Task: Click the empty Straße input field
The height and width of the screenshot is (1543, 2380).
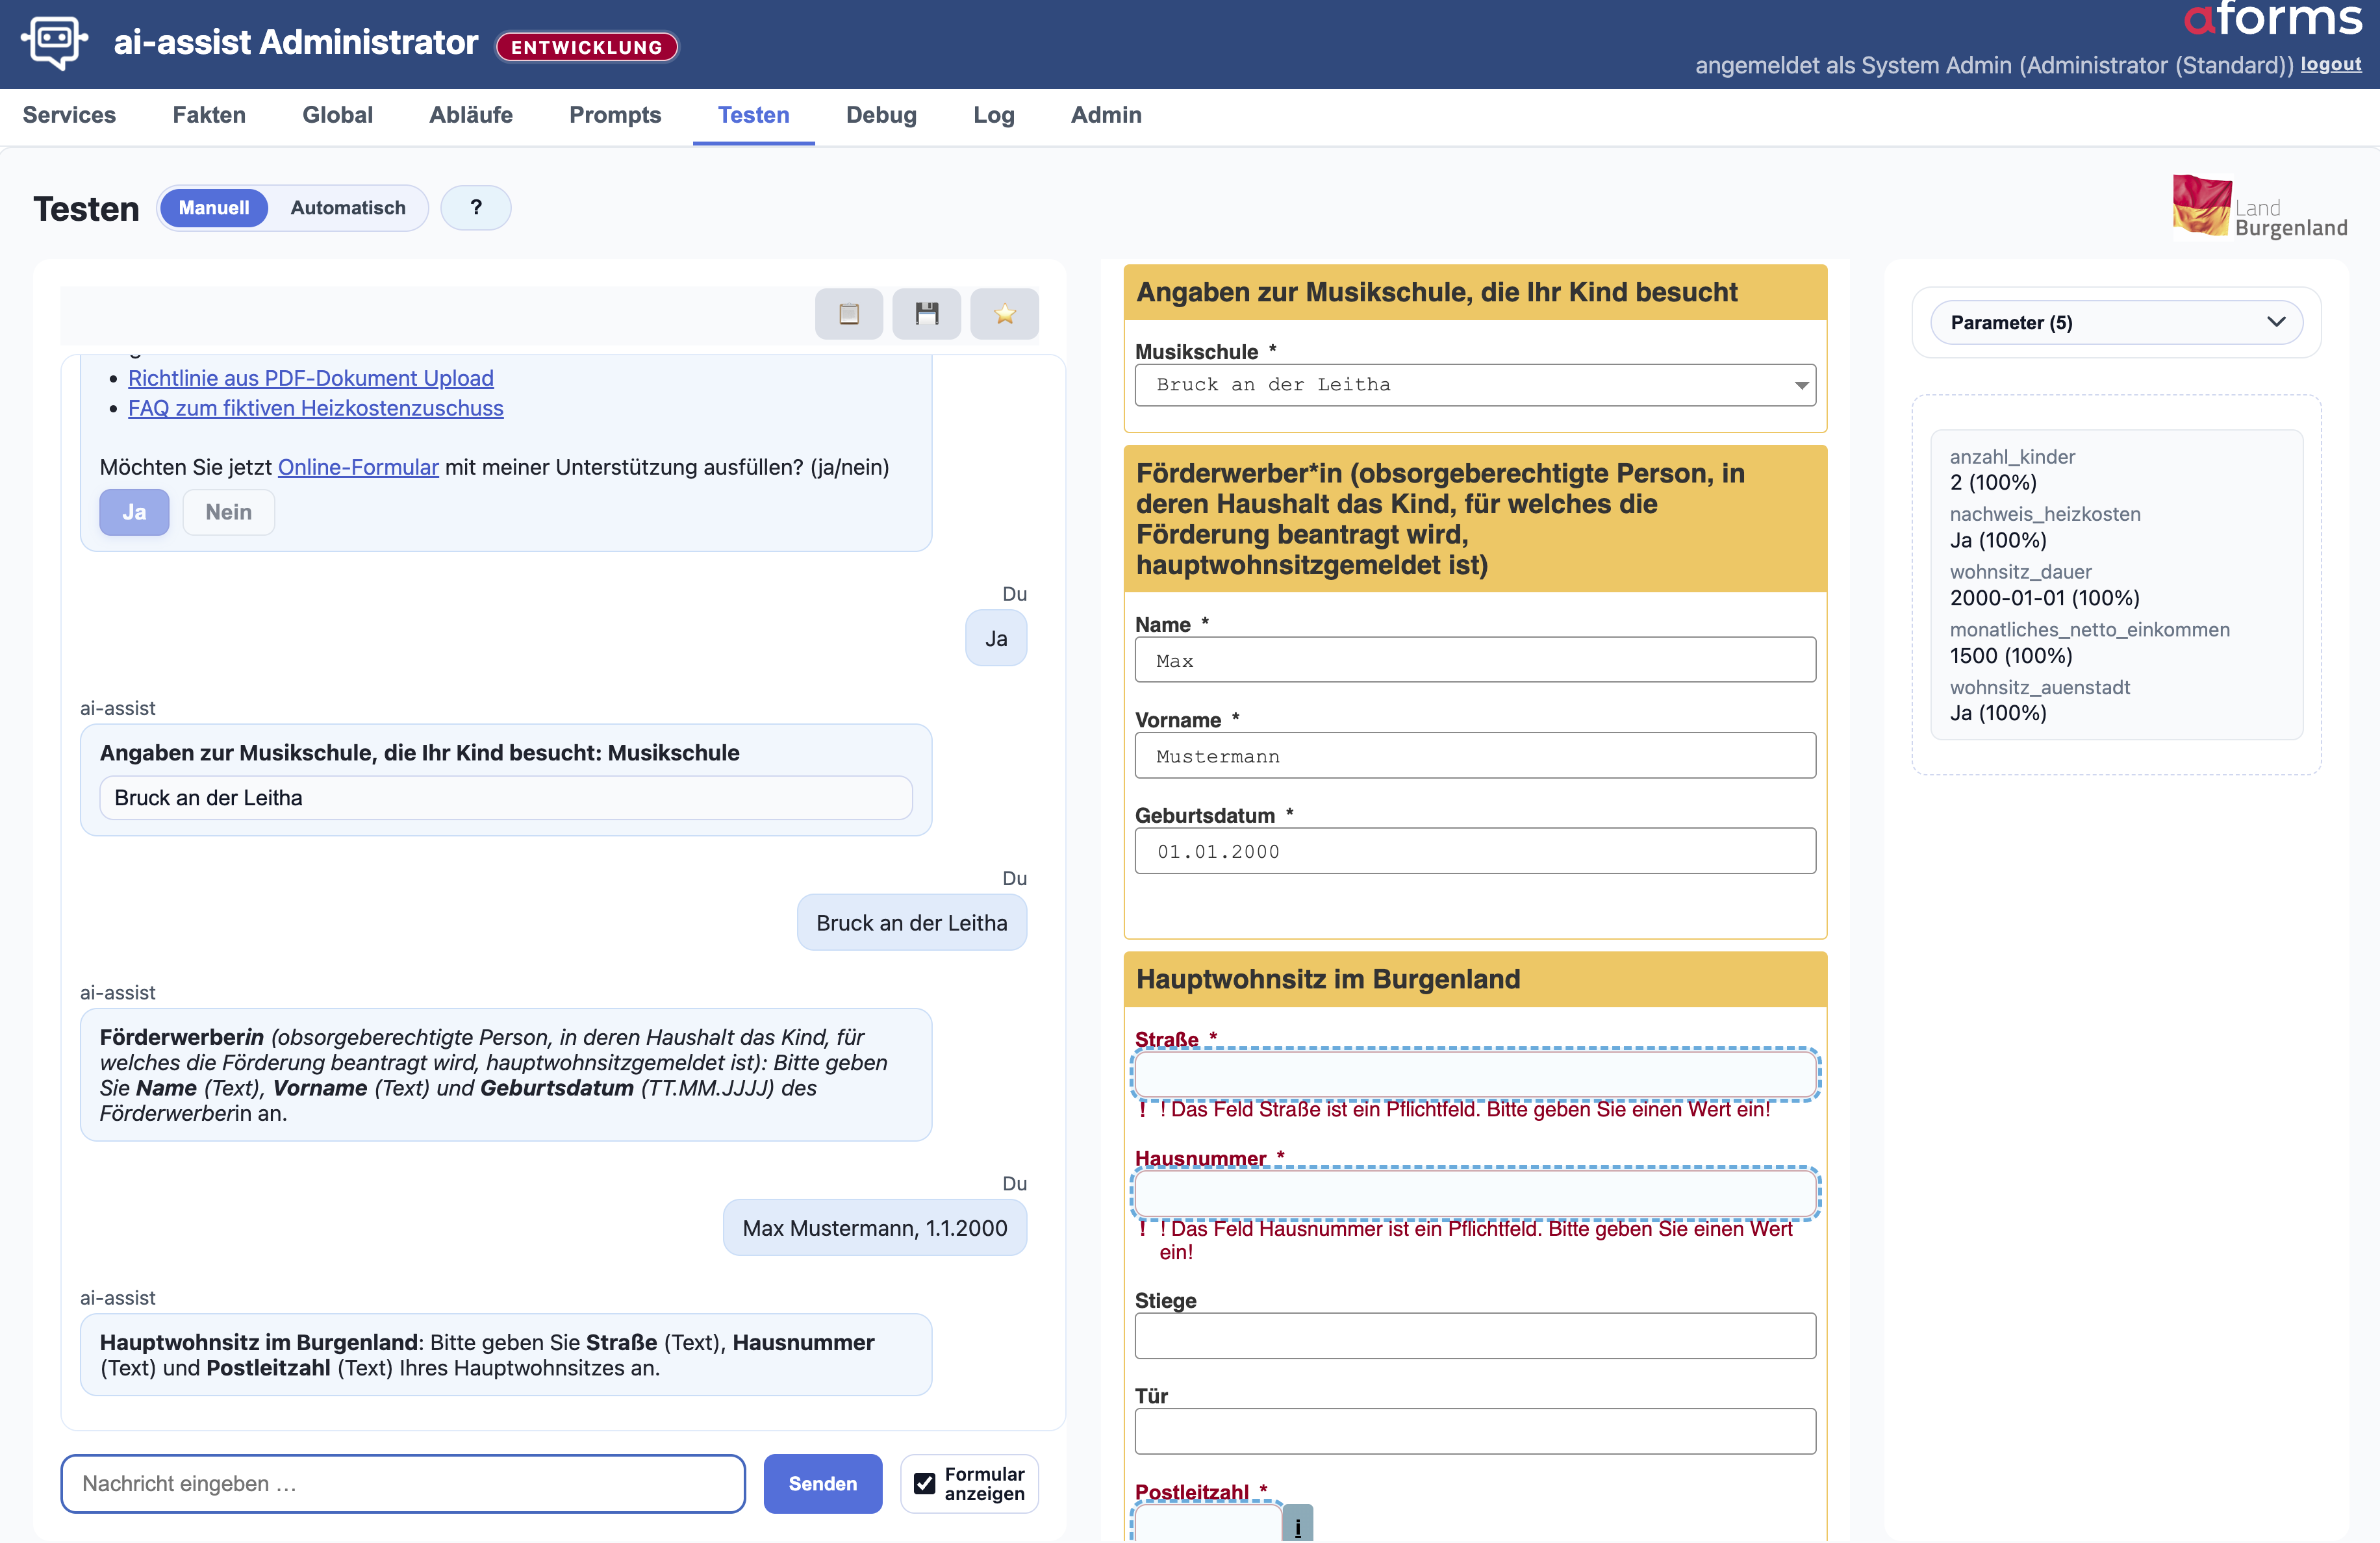Action: pos(1475,1075)
